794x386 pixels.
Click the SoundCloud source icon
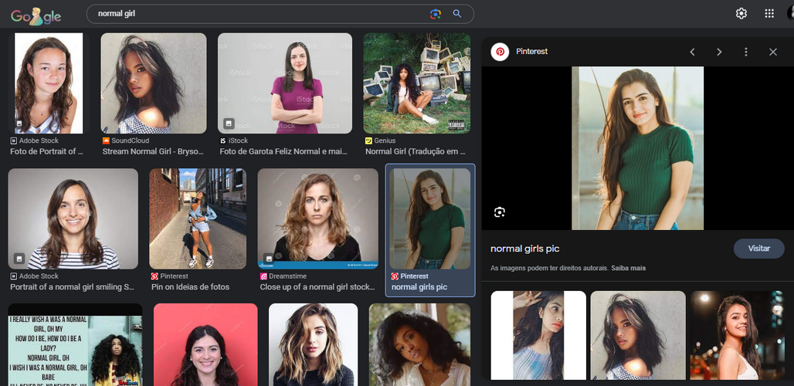tap(106, 141)
